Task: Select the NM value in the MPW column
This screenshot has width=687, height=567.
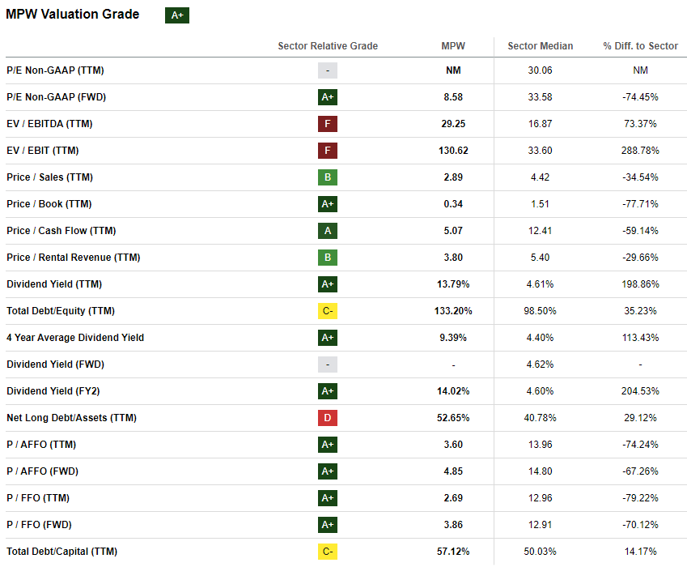Action: click(x=453, y=70)
